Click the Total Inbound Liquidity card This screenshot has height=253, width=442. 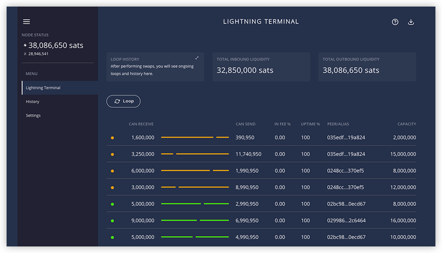pyautogui.click(x=261, y=67)
